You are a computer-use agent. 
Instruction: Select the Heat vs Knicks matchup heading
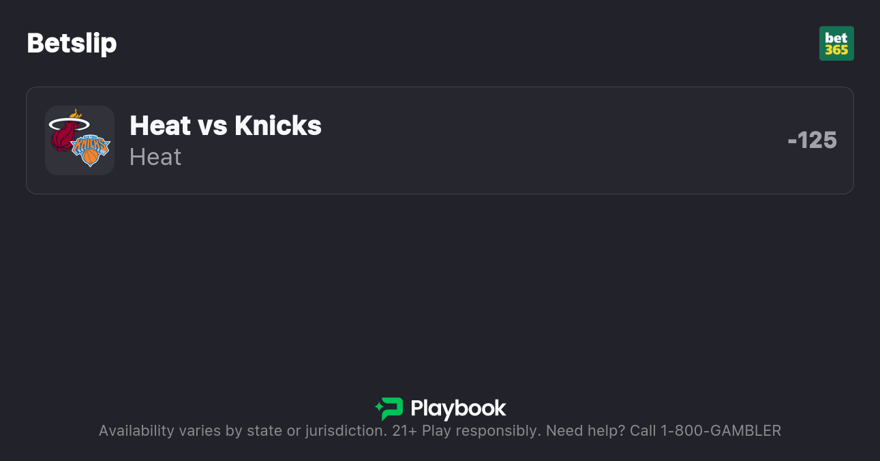[x=225, y=125]
